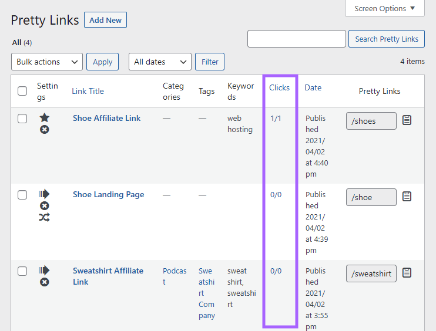Click the star icon for Shoe Affiliate Link

point(45,118)
